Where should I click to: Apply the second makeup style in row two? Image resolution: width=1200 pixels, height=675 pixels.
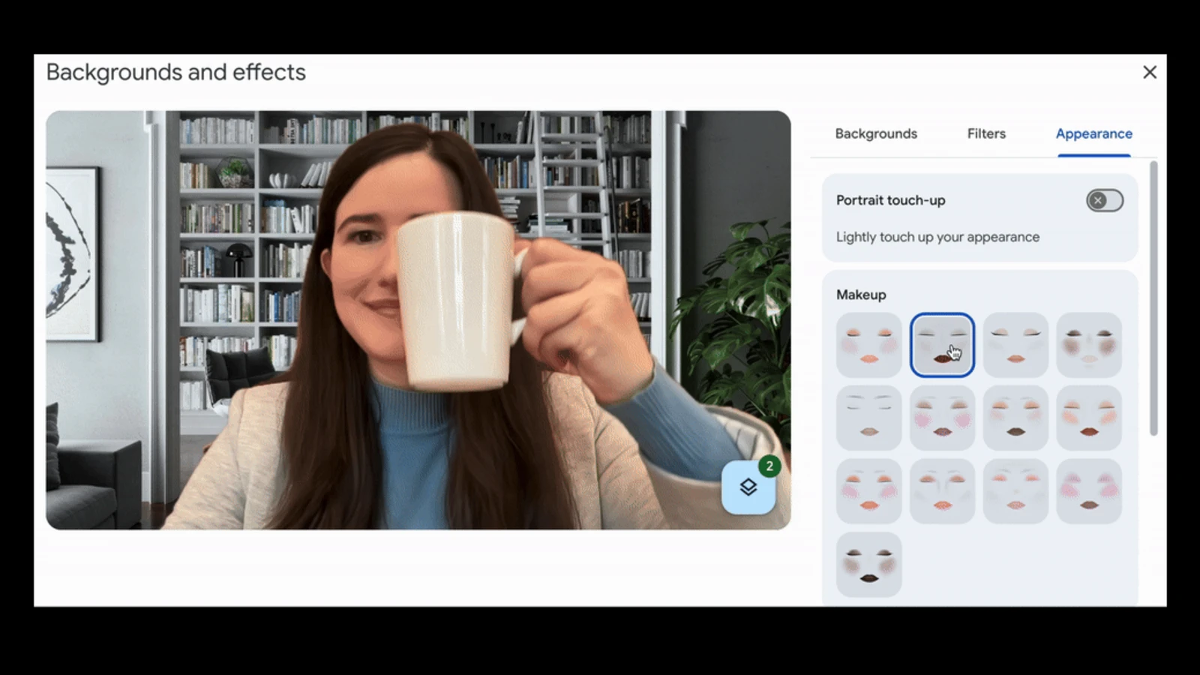tap(942, 418)
